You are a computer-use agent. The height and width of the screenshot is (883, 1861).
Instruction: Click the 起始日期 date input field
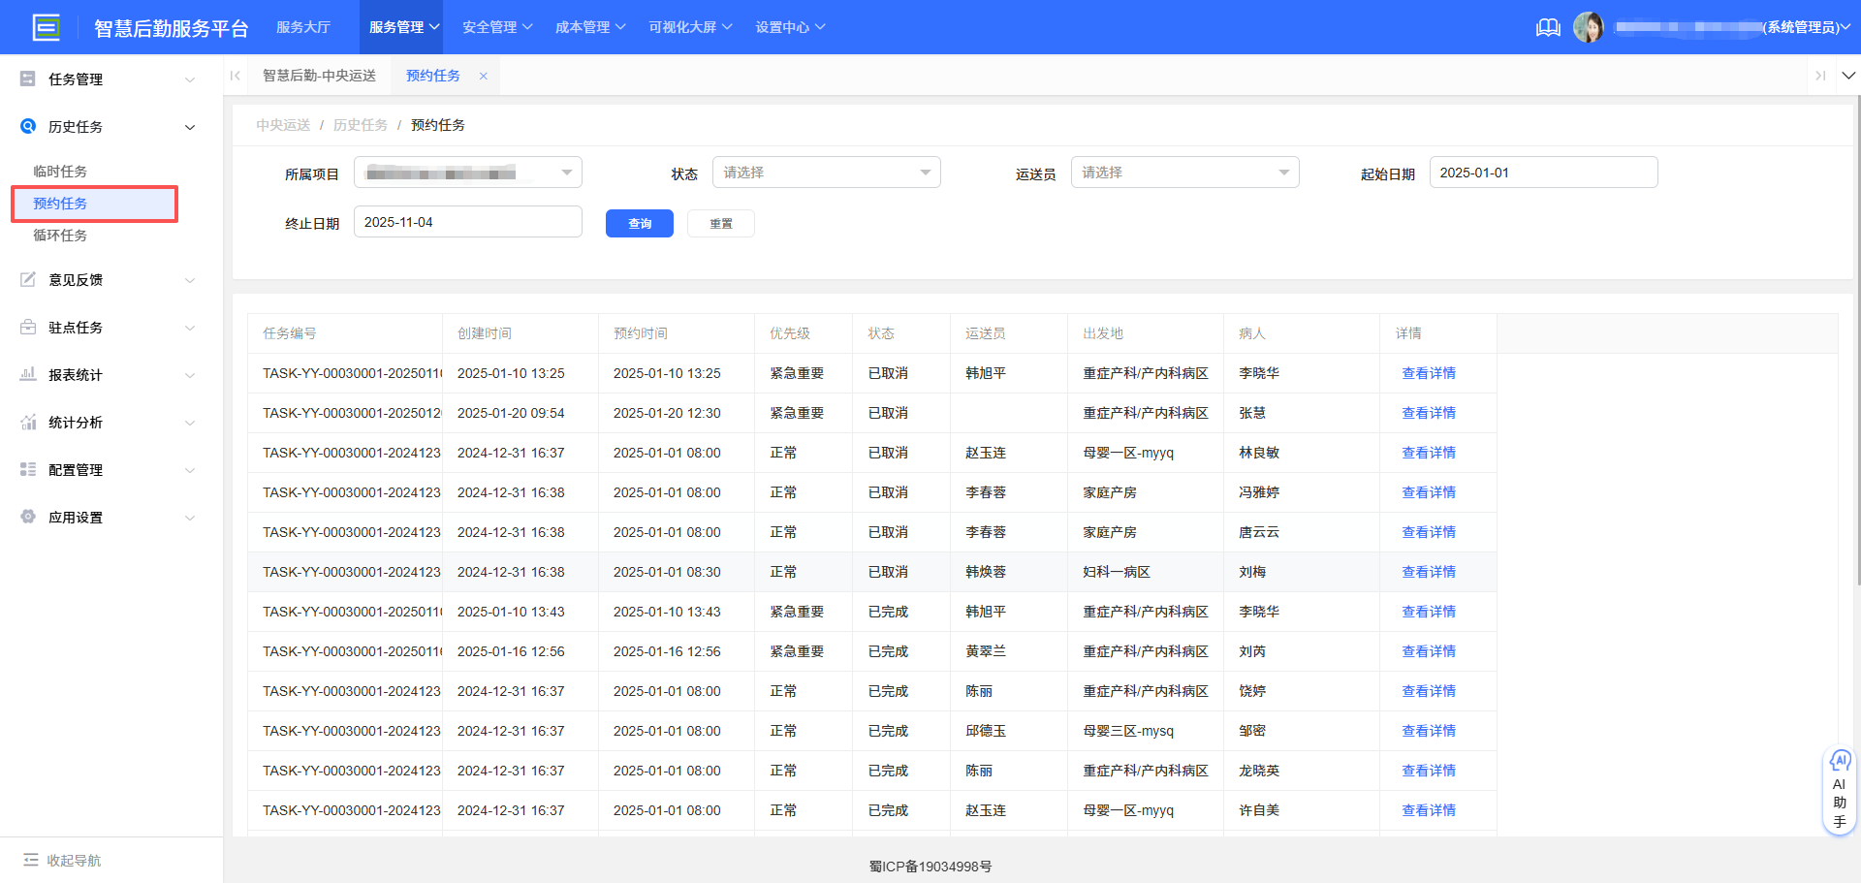(x=1543, y=172)
